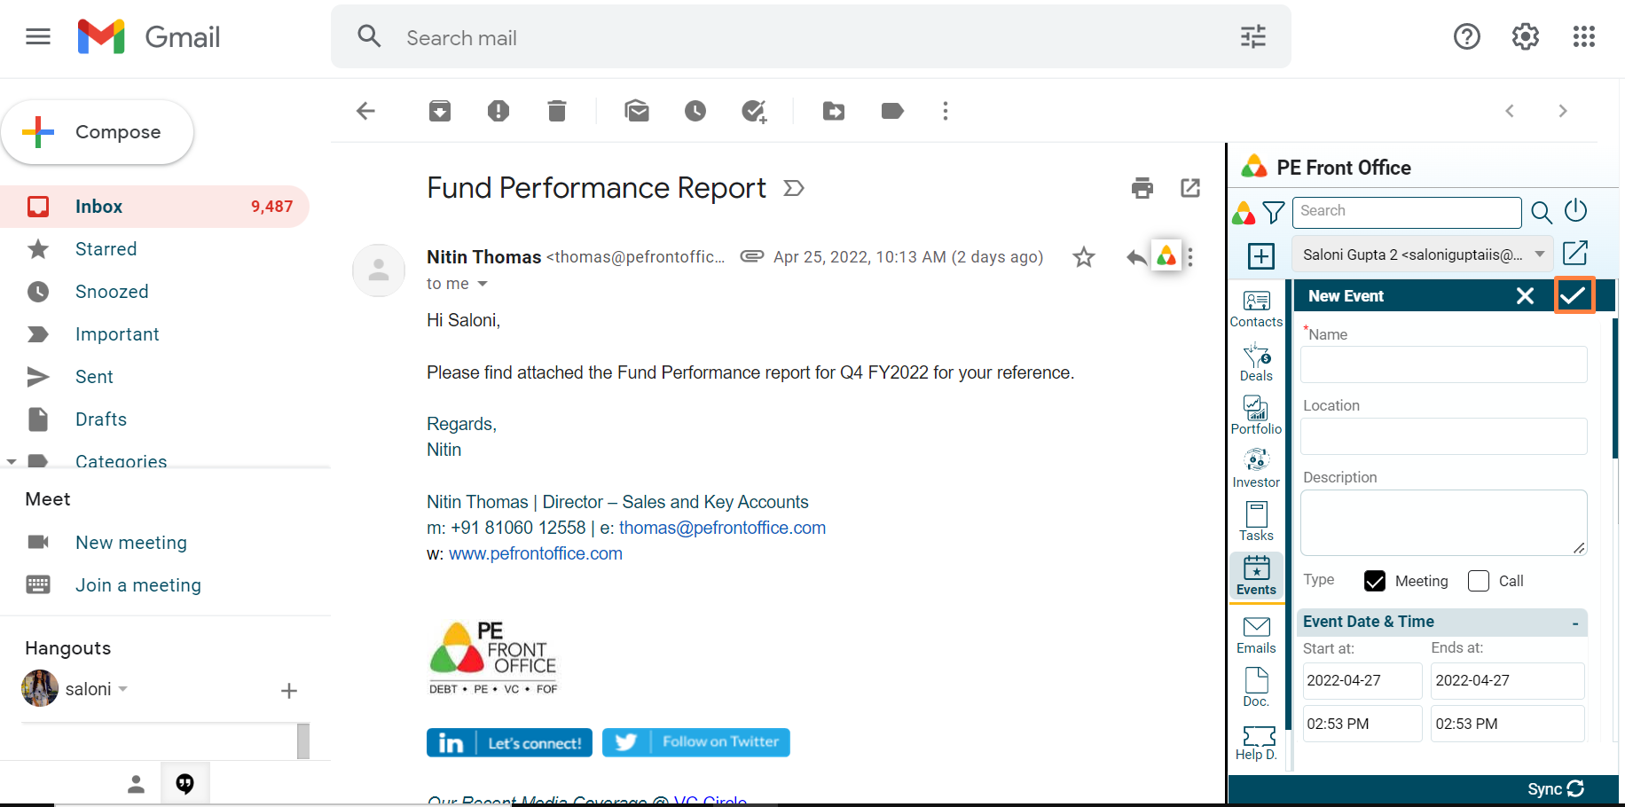Open the Tasks sidebar icon

tap(1256, 521)
